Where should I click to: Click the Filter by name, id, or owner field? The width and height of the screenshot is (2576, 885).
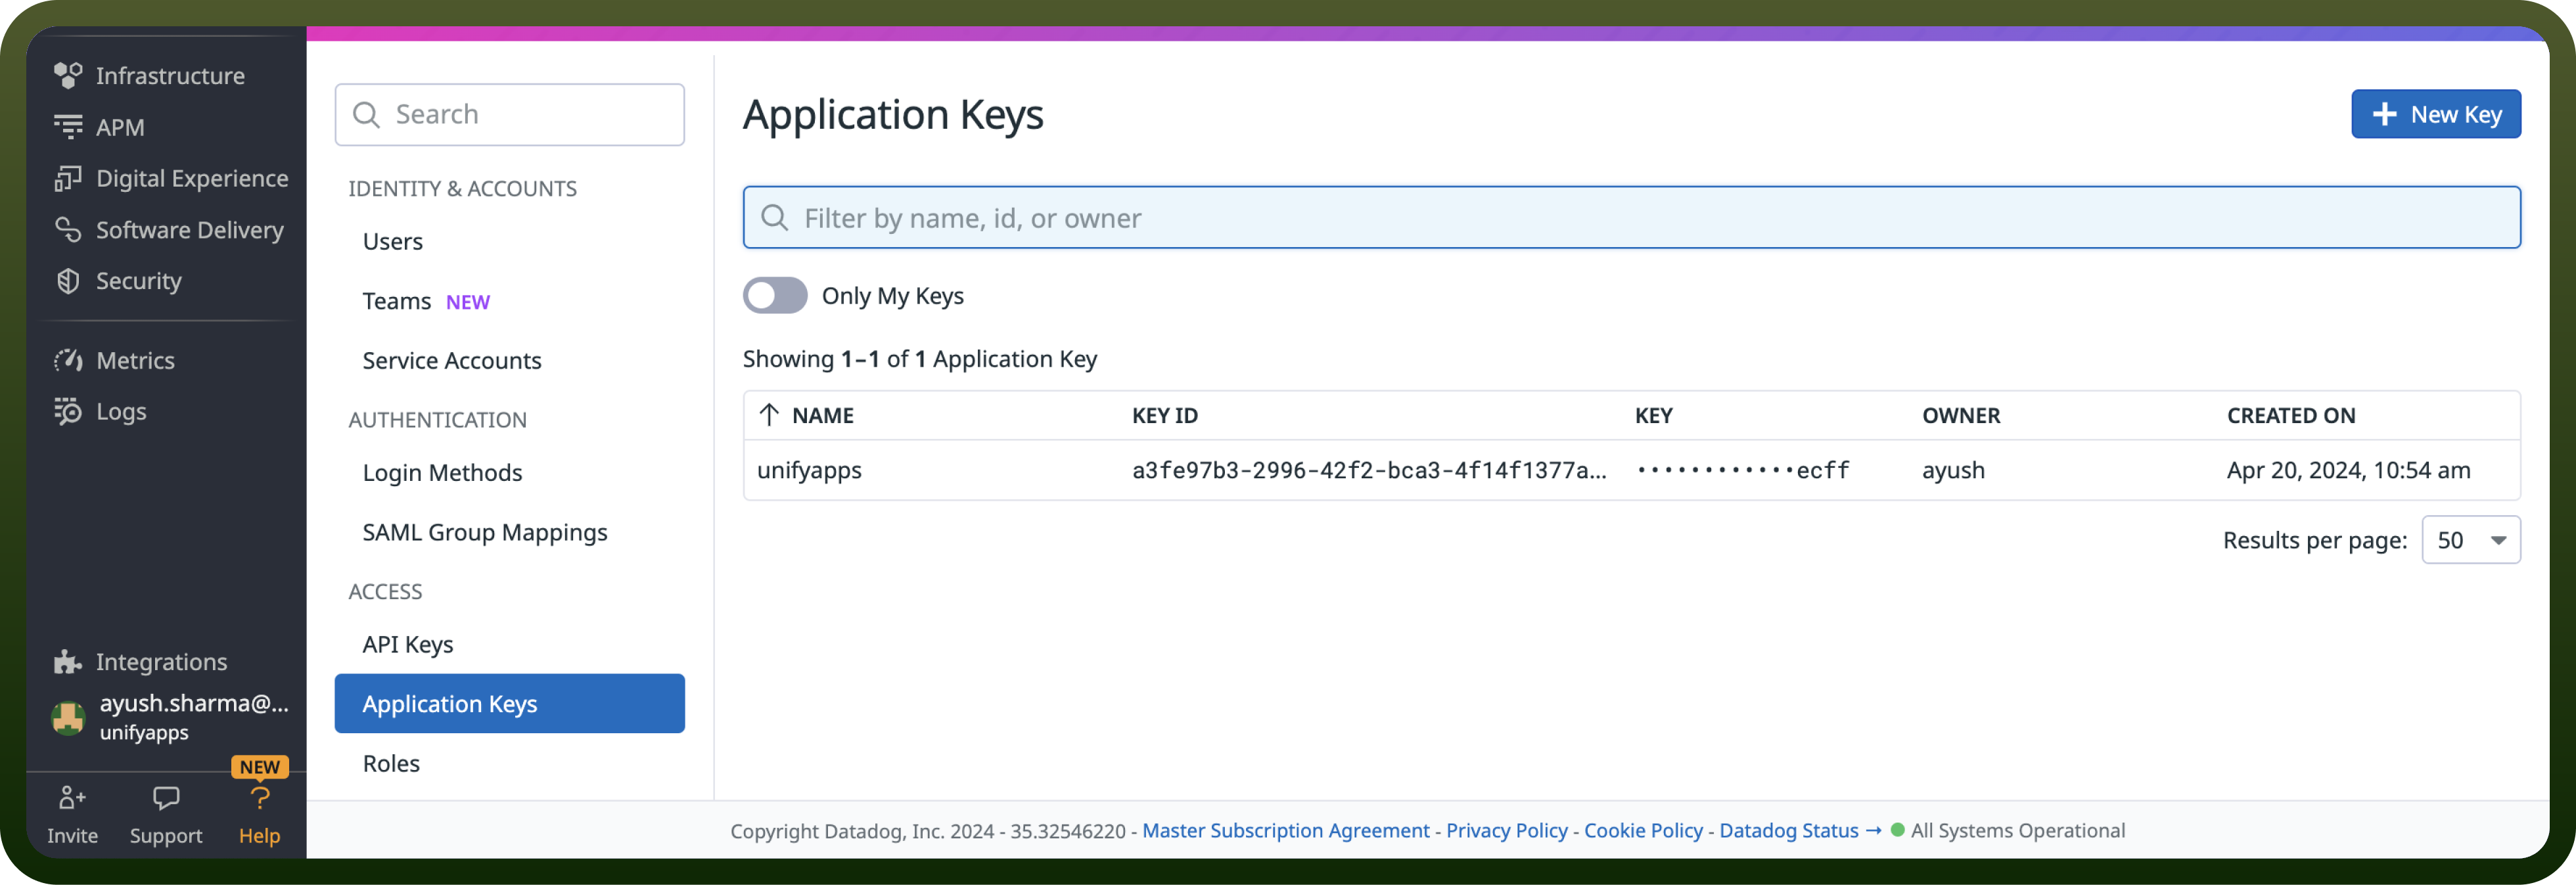(x=1632, y=217)
